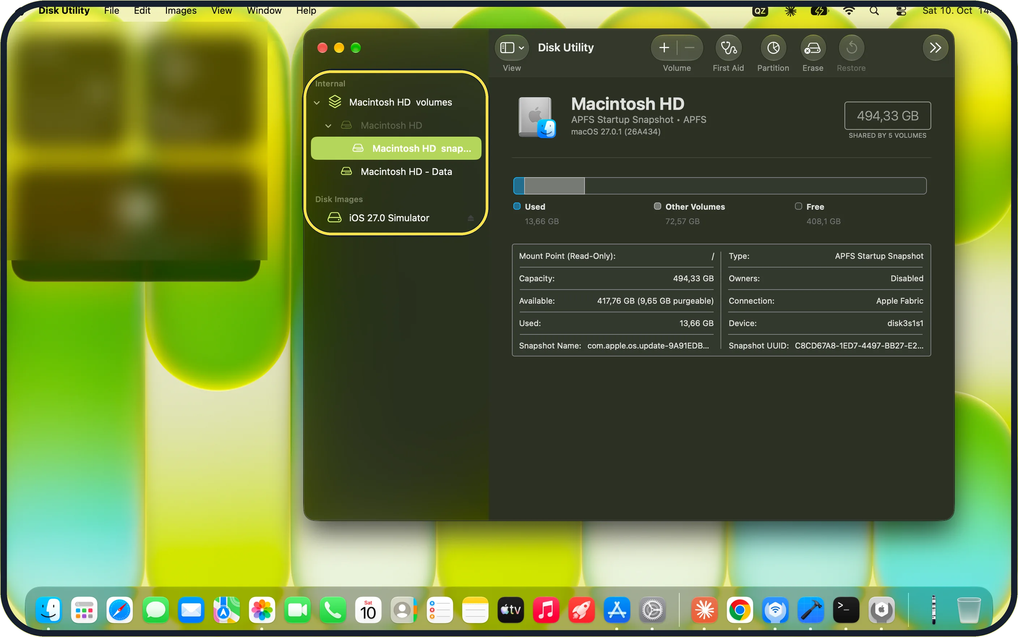
Task: Click the Wi-Fi status icon
Action: (x=849, y=10)
